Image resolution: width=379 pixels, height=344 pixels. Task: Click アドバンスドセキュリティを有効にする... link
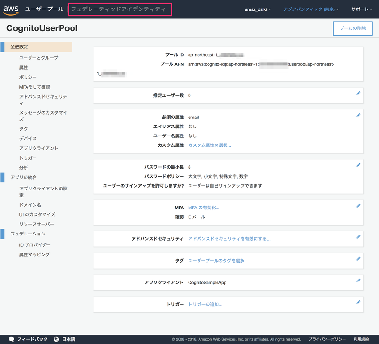coord(229,239)
